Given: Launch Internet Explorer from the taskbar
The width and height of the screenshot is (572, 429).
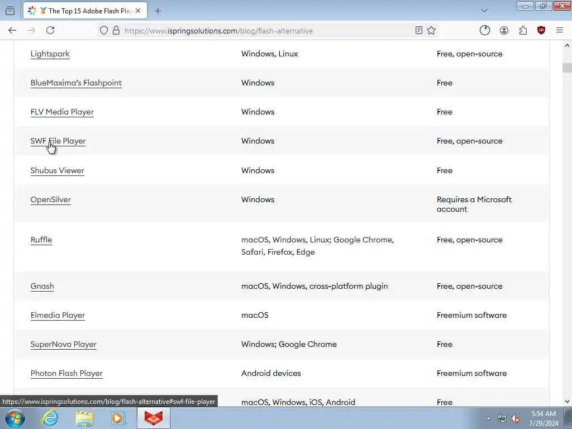Looking at the screenshot, I should (x=50, y=418).
